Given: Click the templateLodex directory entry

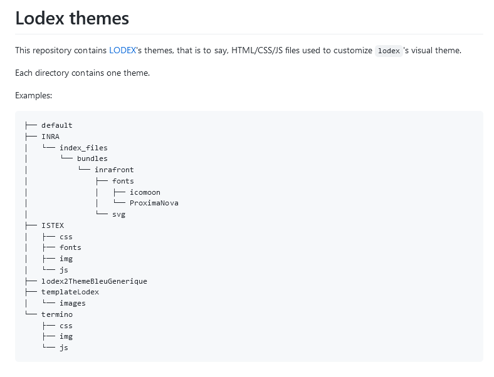Looking at the screenshot, I should (x=70, y=292).
